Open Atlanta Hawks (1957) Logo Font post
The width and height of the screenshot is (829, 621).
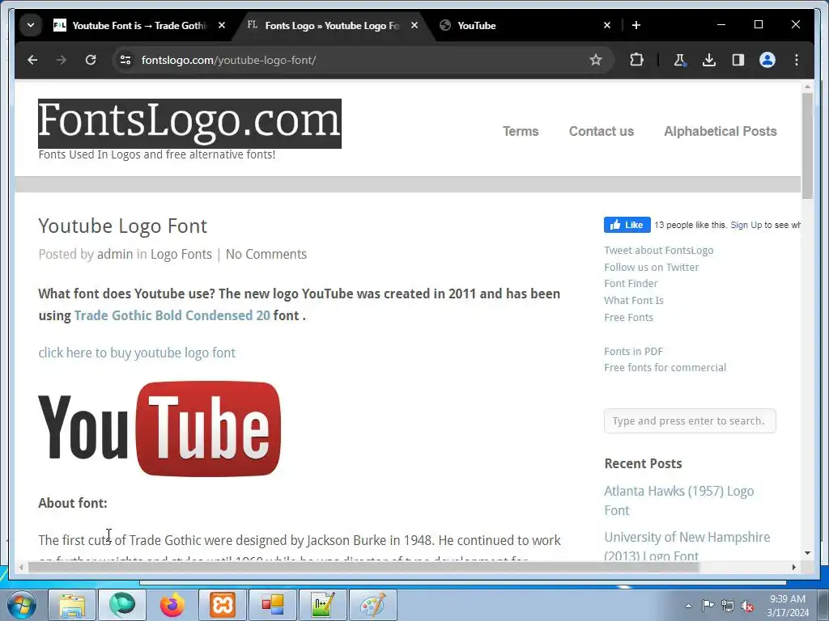tap(679, 501)
